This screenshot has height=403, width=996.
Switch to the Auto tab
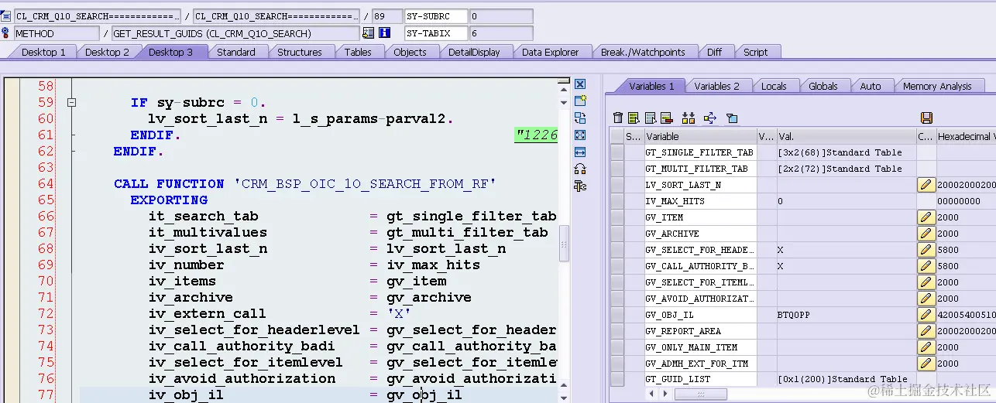871,86
